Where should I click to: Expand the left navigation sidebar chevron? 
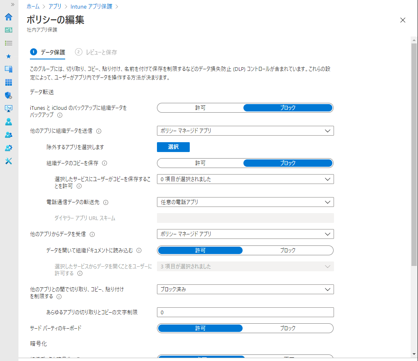point(13,5)
